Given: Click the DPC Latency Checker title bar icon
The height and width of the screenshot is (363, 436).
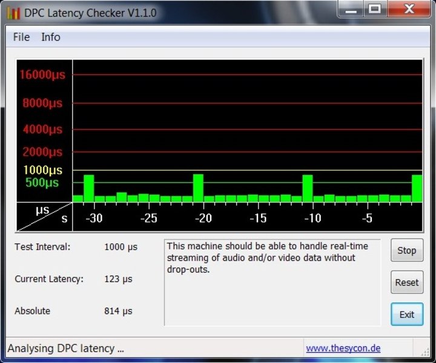Looking at the screenshot, I should [x=13, y=13].
